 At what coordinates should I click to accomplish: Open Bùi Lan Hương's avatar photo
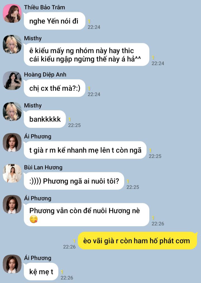click(12, 173)
